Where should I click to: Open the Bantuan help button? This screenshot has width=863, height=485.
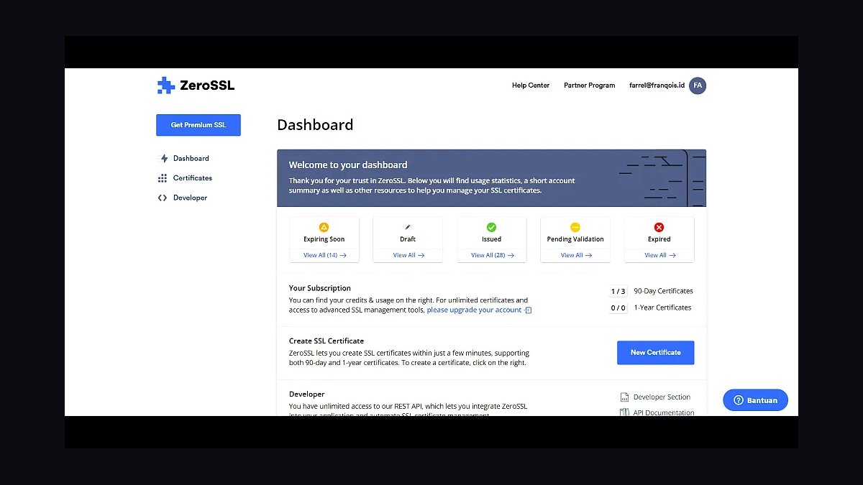click(755, 400)
